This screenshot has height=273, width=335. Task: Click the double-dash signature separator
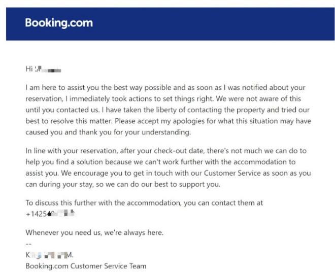pos(28,244)
